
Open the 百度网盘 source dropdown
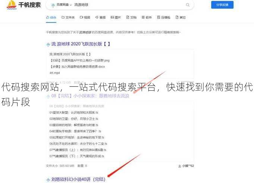pyautogui.click(x=62, y=5)
